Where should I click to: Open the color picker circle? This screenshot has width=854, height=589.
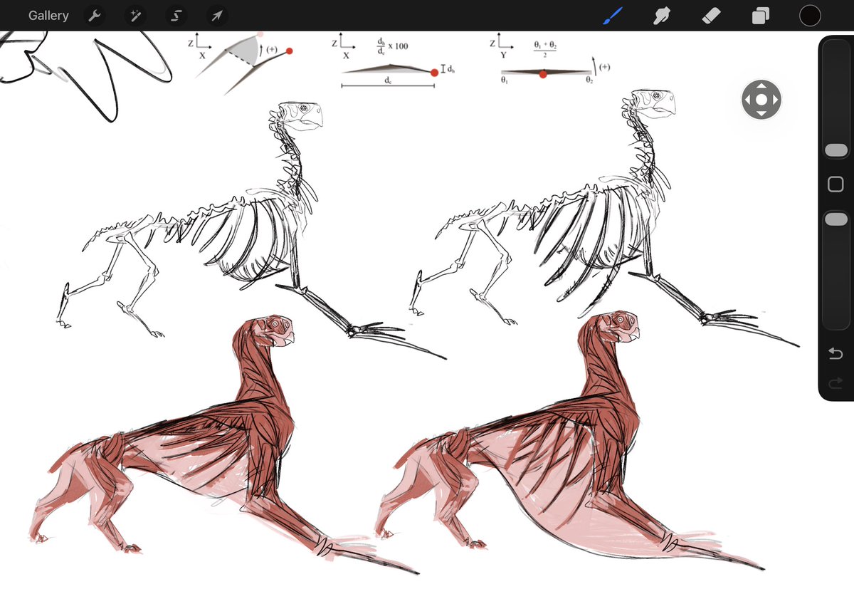(x=810, y=15)
